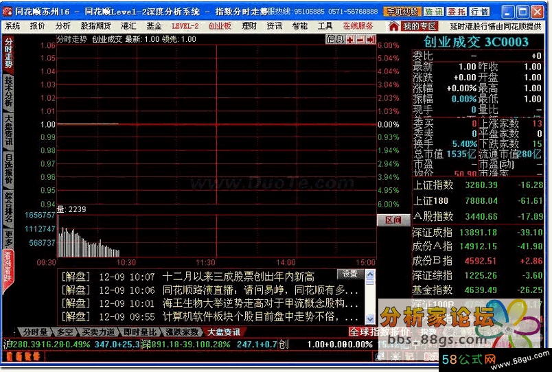Click the 深证成指 row
The image size is (552, 372).
pos(478,232)
